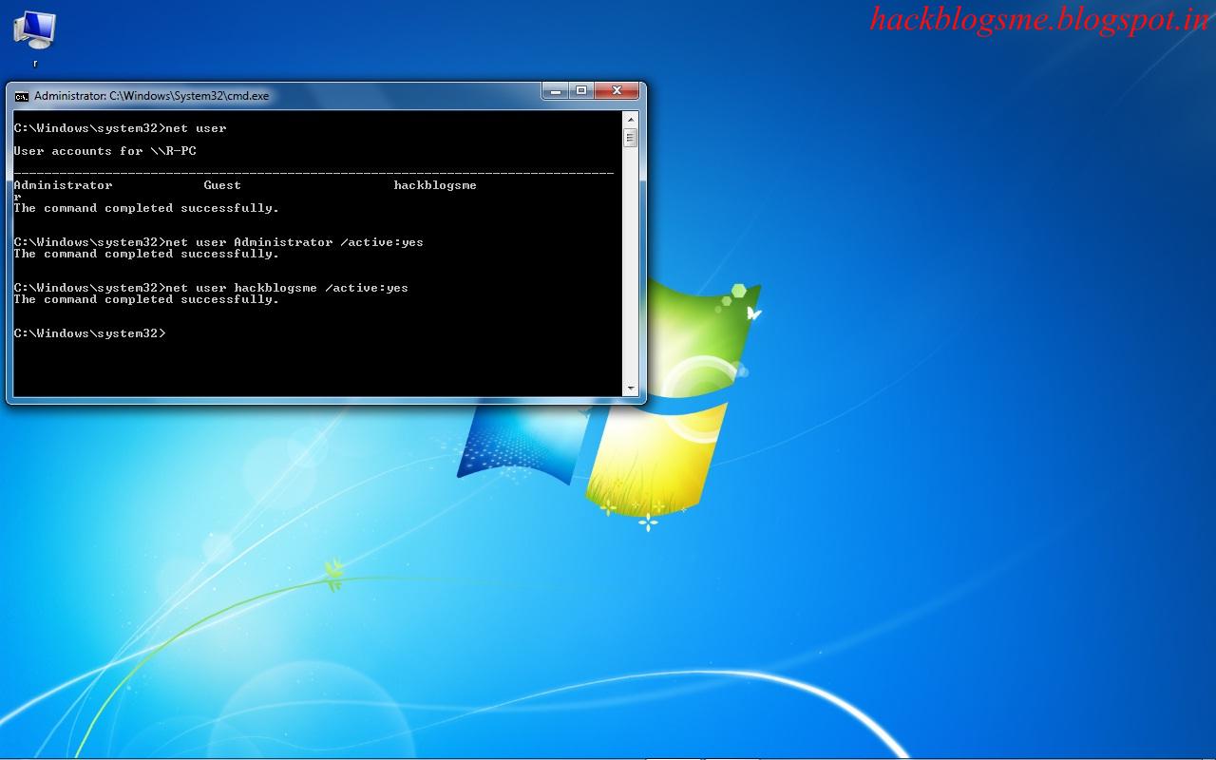Screen dimensions: 1216x760
Task: Click the cmd.exe icon in the title bar
Action: pyautogui.click(x=22, y=96)
